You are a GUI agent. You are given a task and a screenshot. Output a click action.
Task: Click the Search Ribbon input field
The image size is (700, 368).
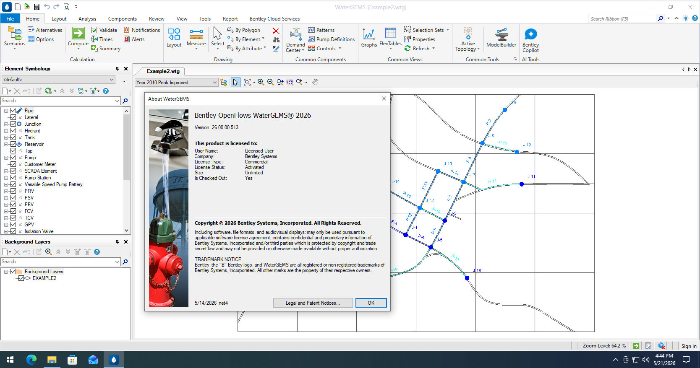[622, 18]
